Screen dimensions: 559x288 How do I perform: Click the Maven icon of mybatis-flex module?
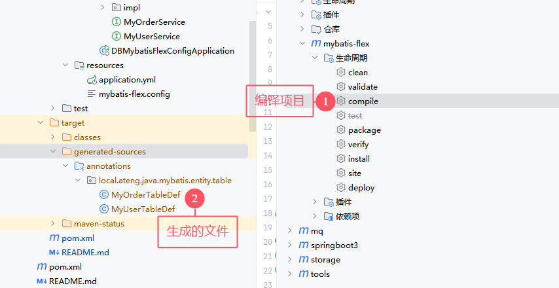[x=316, y=44]
